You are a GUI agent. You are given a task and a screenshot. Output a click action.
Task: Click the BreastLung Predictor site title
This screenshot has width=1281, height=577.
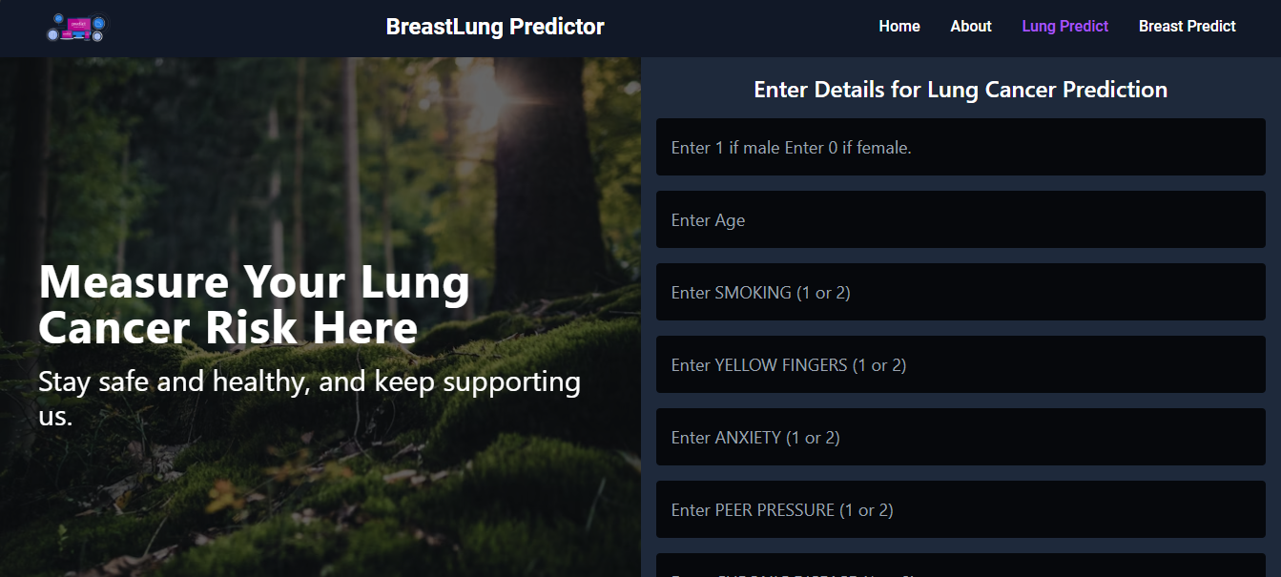click(x=494, y=27)
